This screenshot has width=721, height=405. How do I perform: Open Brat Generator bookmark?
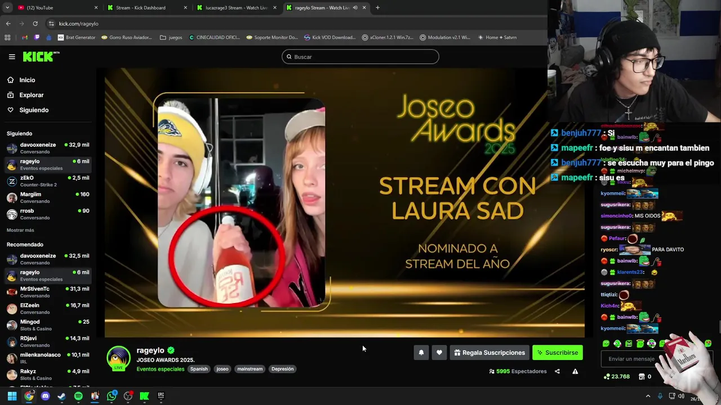tap(76, 38)
